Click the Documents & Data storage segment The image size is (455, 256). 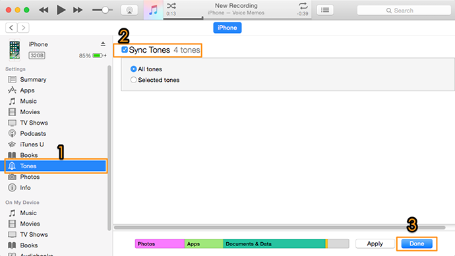[x=274, y=244]
